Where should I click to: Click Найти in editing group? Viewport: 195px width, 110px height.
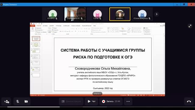(x=146, y=28)
